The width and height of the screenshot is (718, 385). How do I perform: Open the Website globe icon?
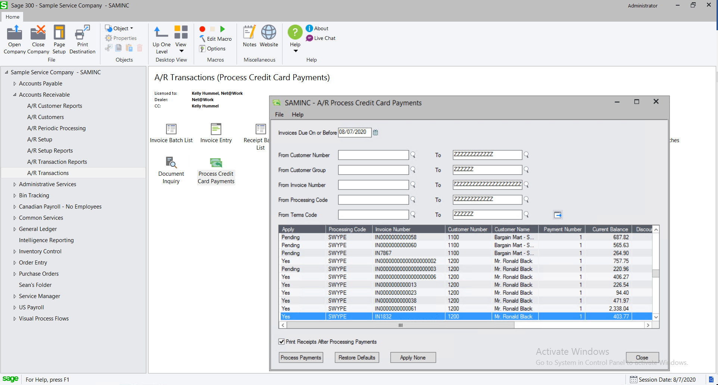point(269,36)
